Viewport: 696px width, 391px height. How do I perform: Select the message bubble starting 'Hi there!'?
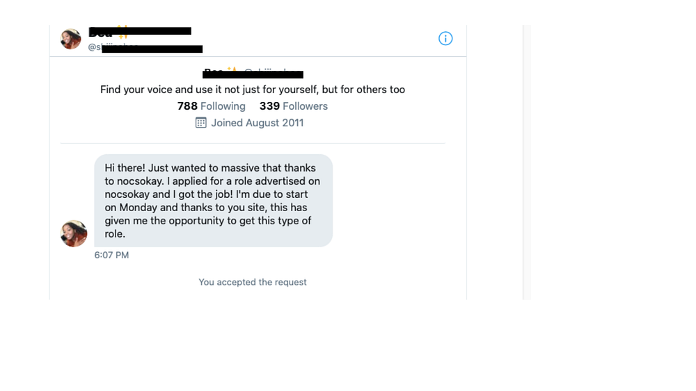tap(213, 201)
